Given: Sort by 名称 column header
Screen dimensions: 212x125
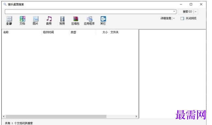Looking at the screenshot, I should tap(22, 32).
